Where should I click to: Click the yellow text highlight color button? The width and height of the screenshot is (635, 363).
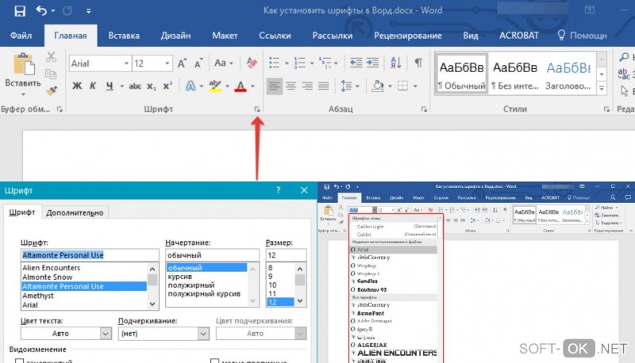point(215,86)
